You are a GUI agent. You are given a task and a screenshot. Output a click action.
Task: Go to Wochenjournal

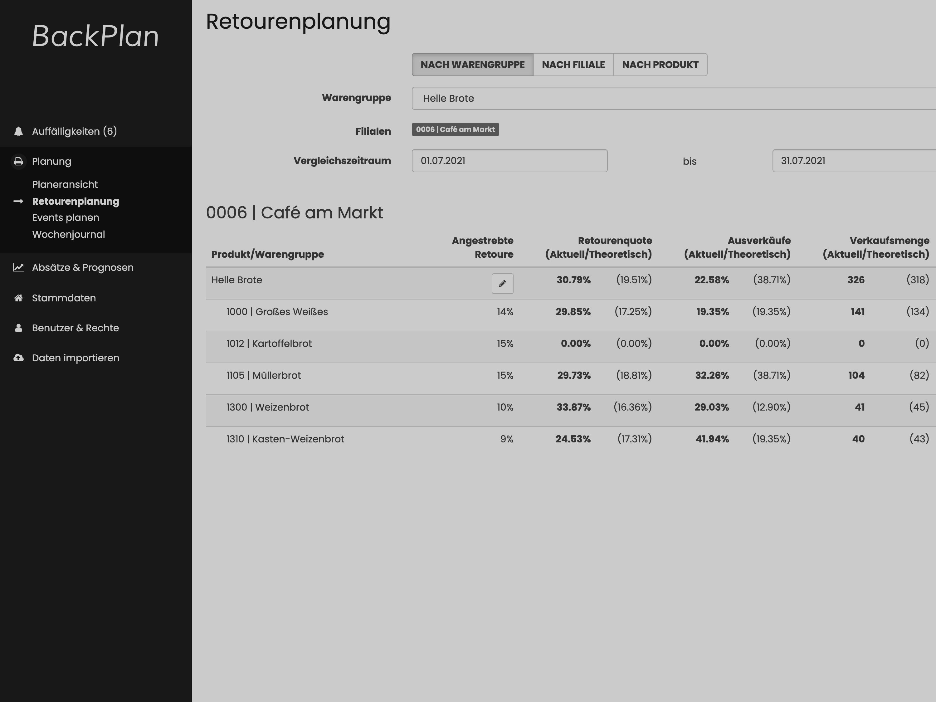pyautogui.click(x=69, y=234)
